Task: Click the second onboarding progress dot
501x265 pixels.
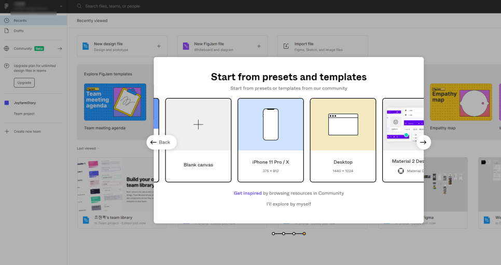Action: click(283, 234)
